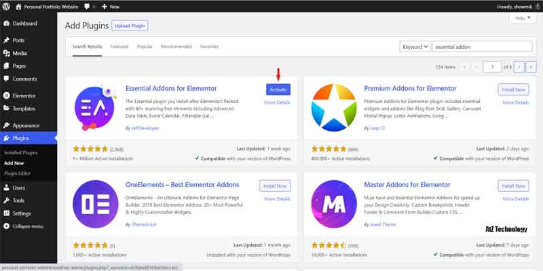Select Add New plugins submenu item
Viewport: 543px width, 271px height.
click(x=14, y=163)
